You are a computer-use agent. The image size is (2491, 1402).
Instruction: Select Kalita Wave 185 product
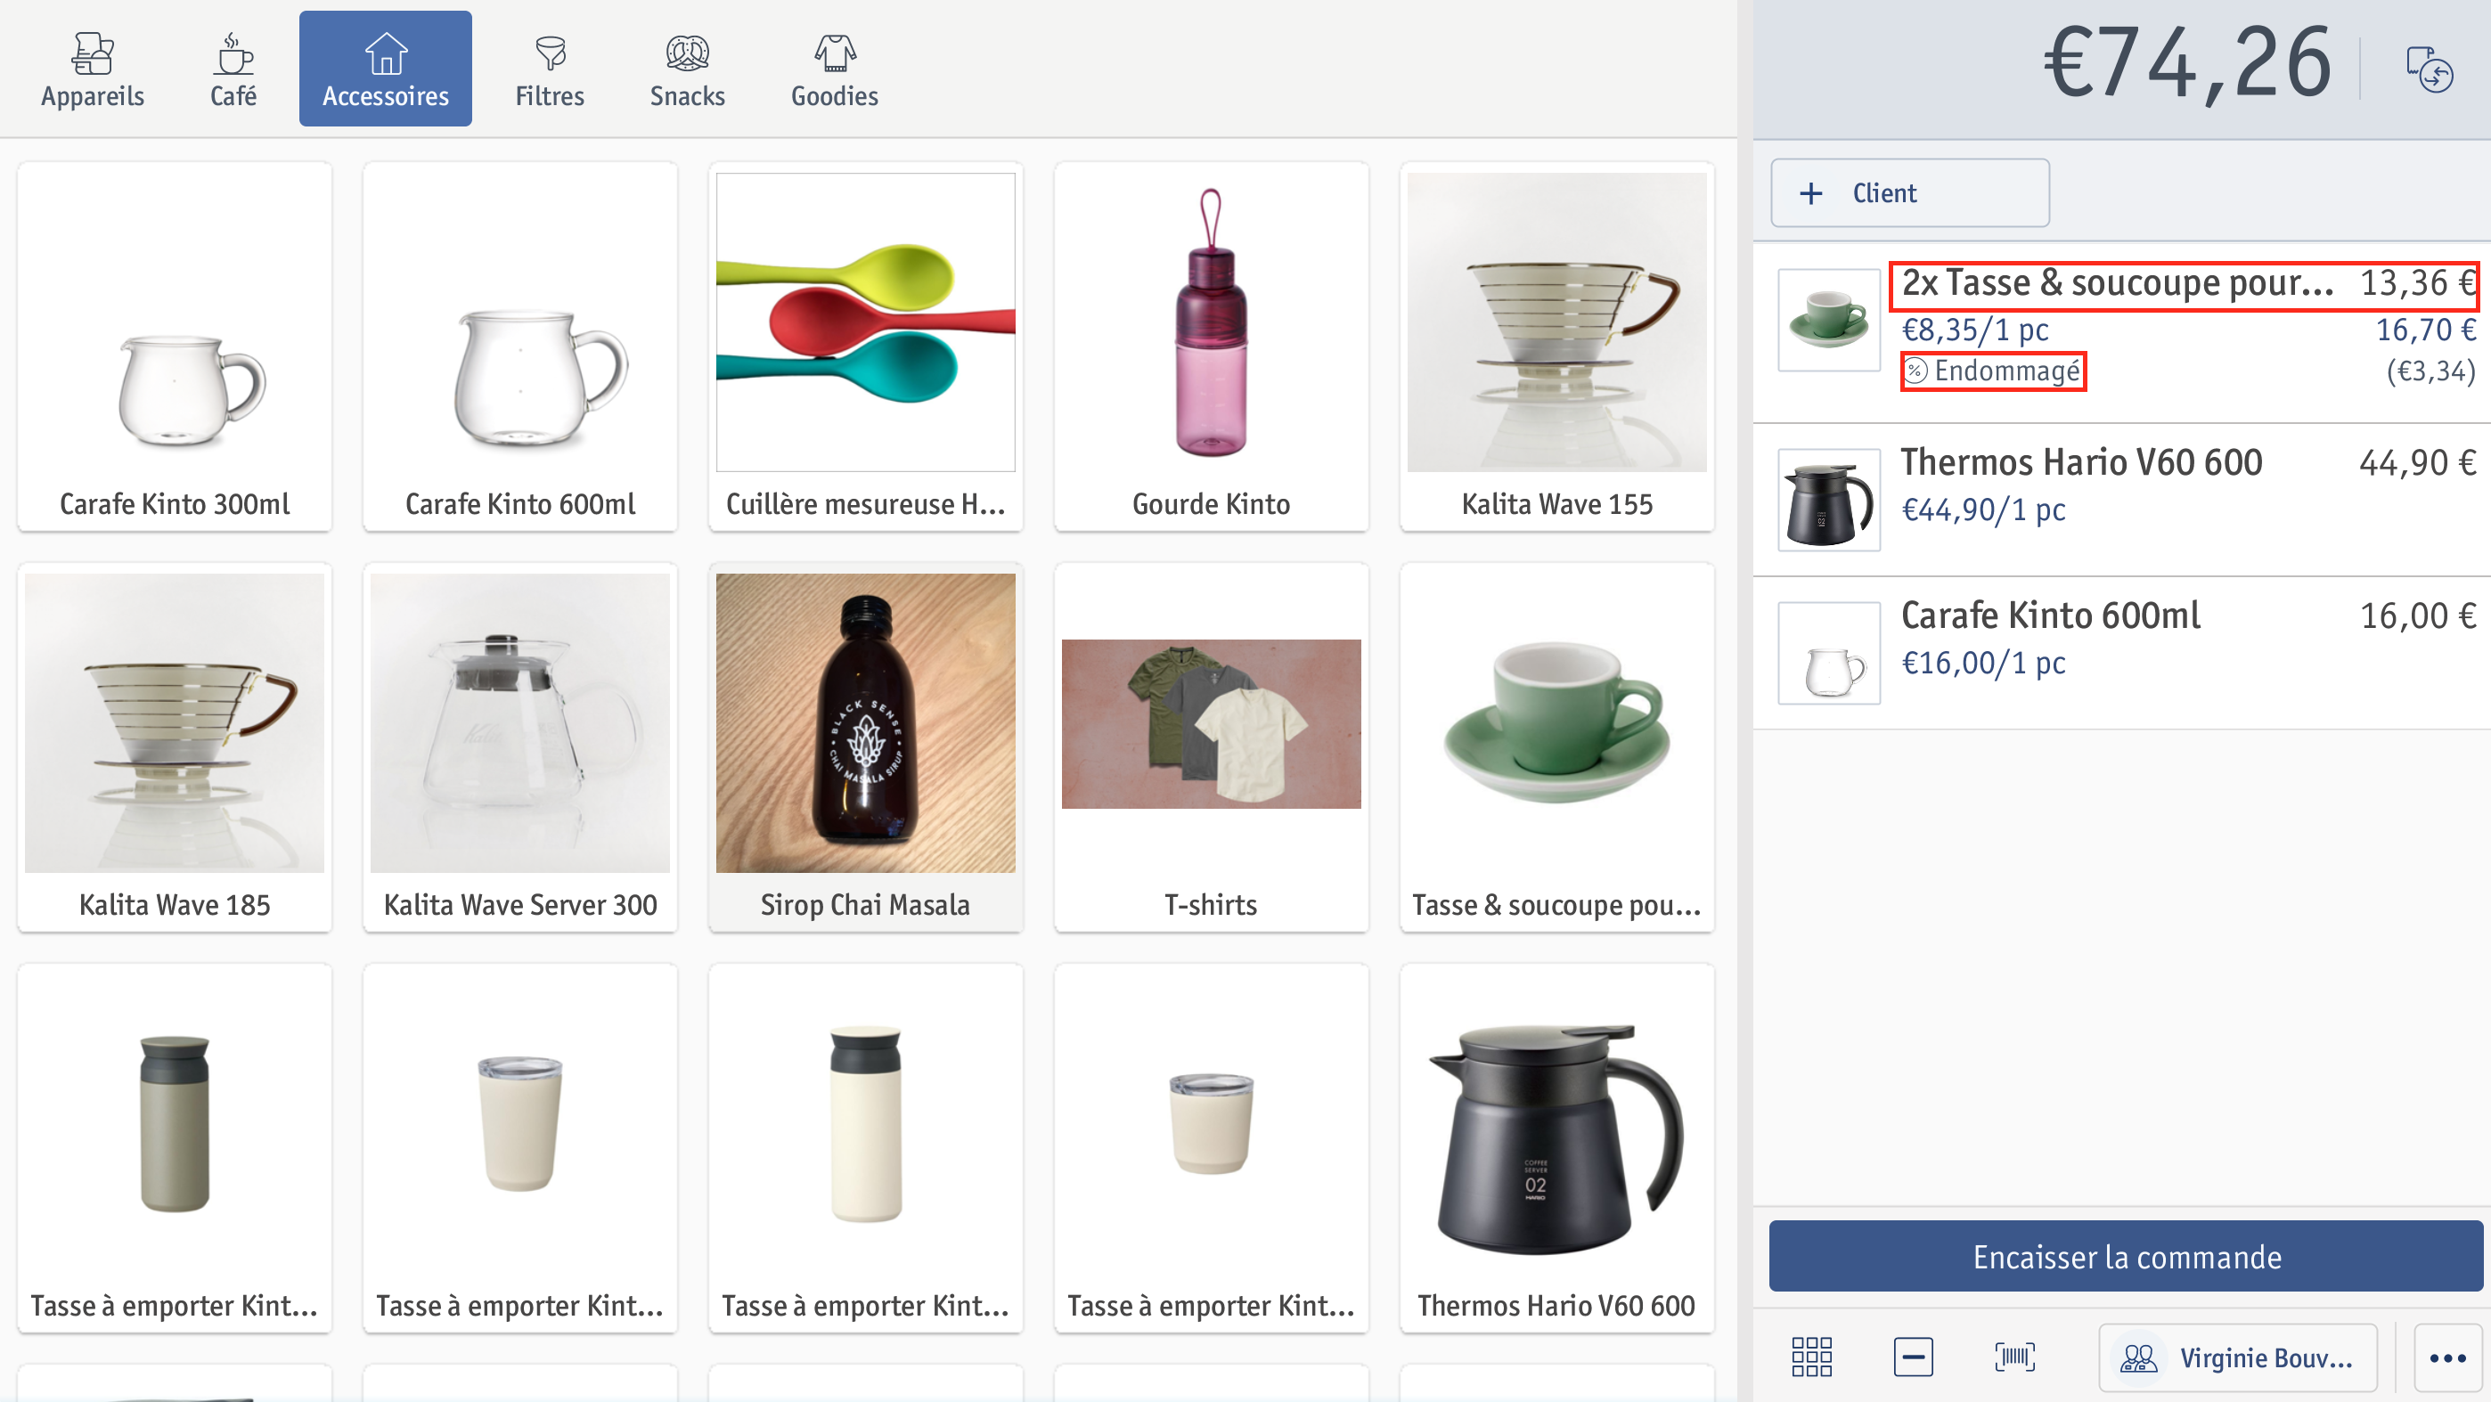(175, 747)
